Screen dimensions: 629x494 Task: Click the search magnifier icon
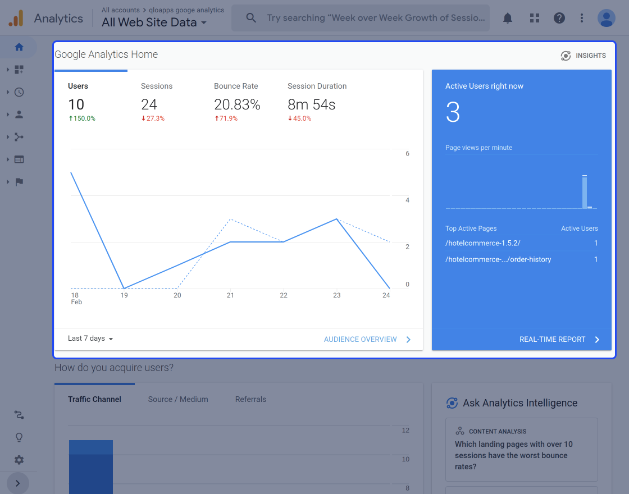point(251,18)
